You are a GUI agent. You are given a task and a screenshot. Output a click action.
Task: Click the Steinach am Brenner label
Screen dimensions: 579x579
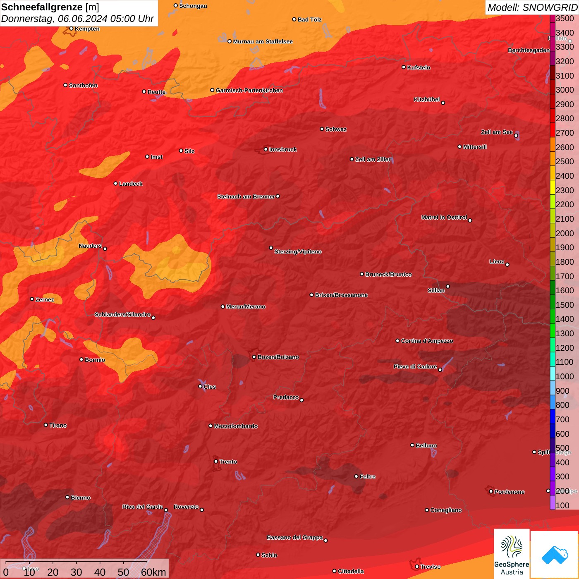[x=246, y=196]
